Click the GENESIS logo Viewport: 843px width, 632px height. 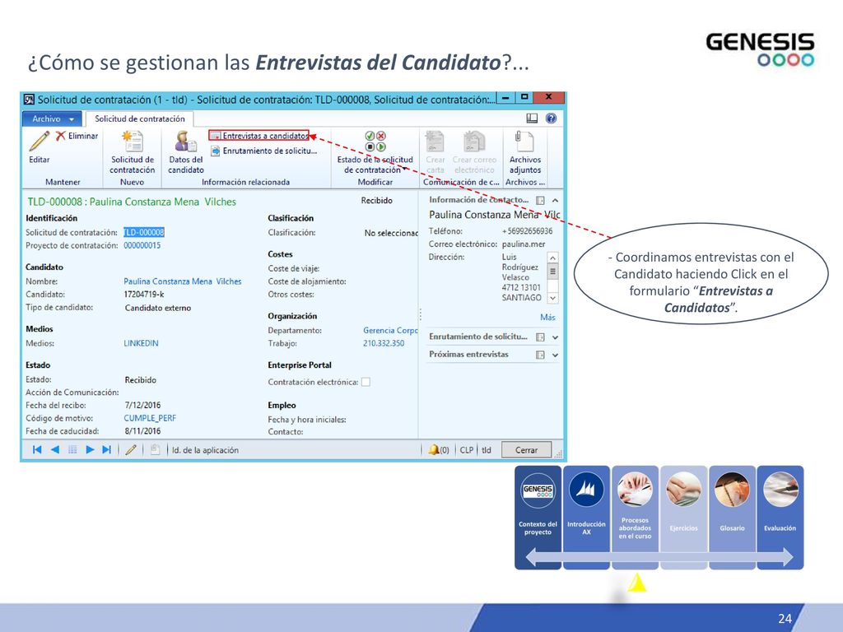point(760,49)
